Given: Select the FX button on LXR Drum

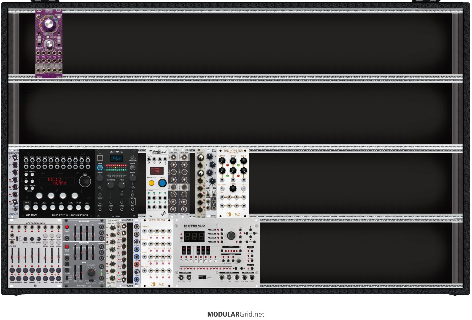Looking at the screenshot, I should coord(32,181).
